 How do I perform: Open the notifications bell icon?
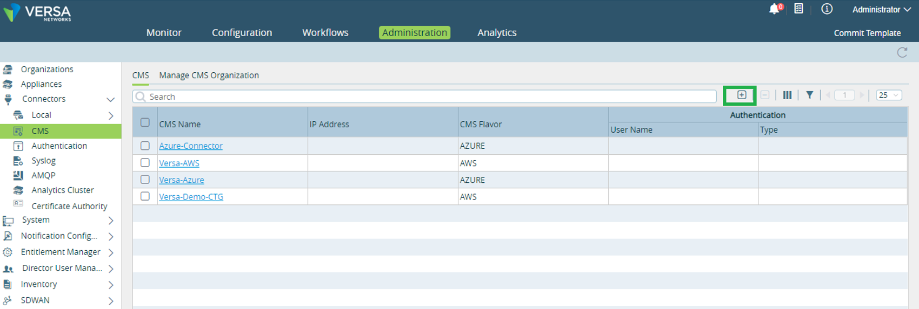[775, 9]
